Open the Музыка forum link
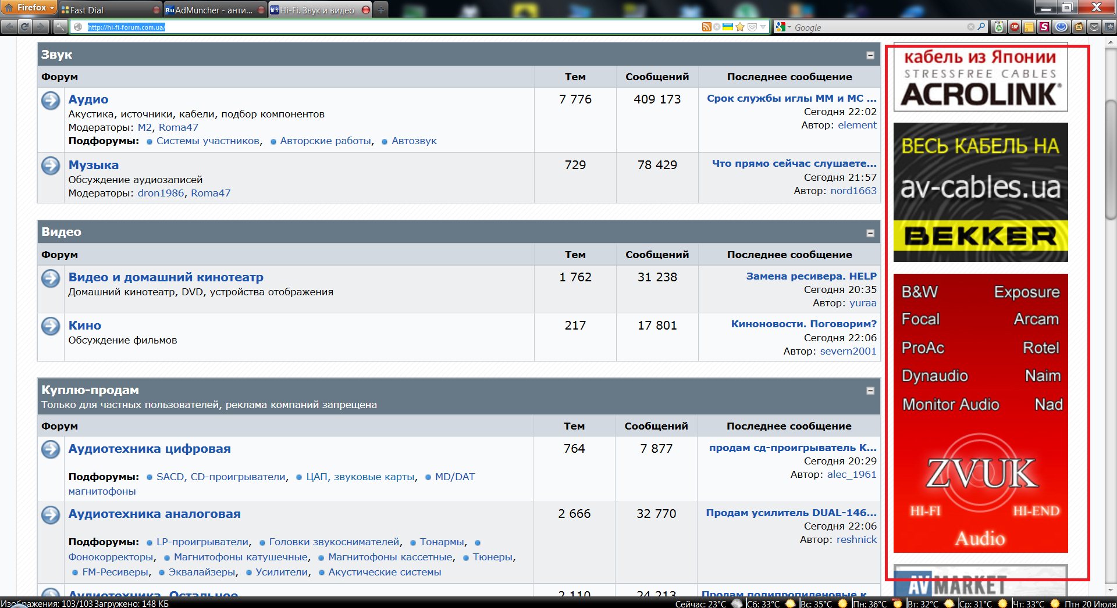Viewport: 1117px width, 608px height. [94, 165]
